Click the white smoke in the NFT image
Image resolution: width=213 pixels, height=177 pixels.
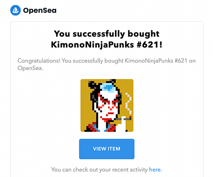pyautogui.click(x=128, y=103)
